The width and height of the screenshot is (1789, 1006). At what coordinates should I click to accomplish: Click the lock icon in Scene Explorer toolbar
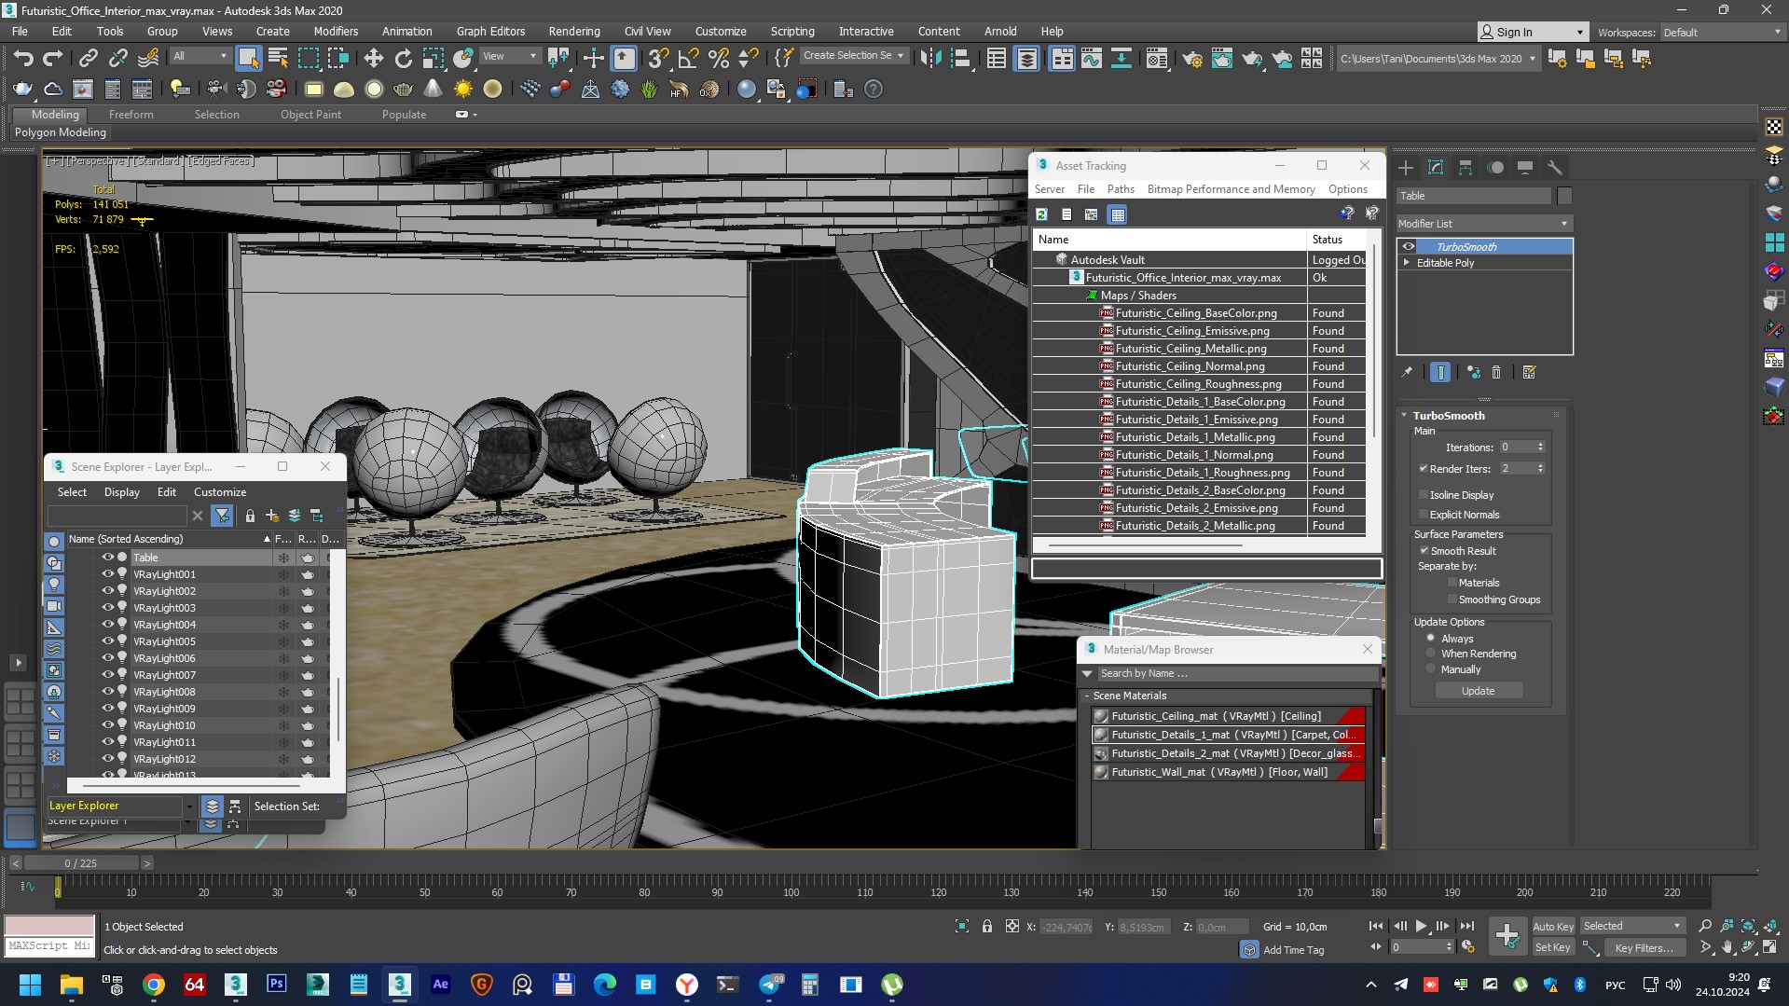pyautogui.click(x=250, y=516)
